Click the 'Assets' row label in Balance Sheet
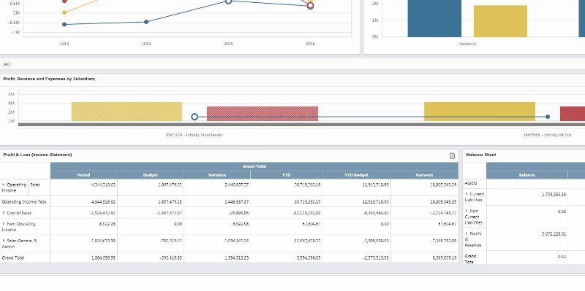The width and height of the screenshot is (585, 291). (471, 183)
